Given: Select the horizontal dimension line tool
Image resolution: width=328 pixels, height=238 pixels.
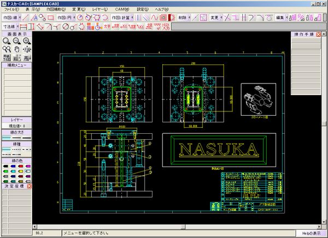Looking at the screenshot, I should (x=23, y=27).
